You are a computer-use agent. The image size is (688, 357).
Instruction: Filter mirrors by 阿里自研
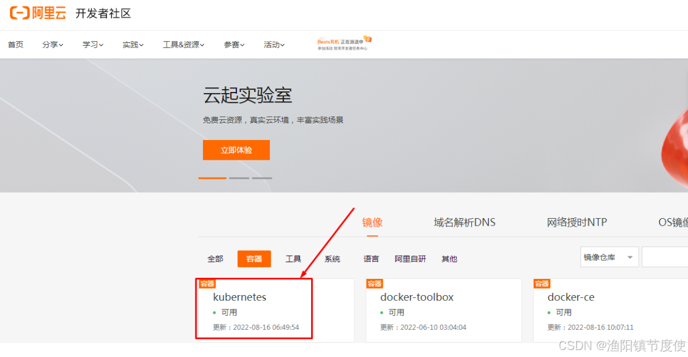click(410, 259)
